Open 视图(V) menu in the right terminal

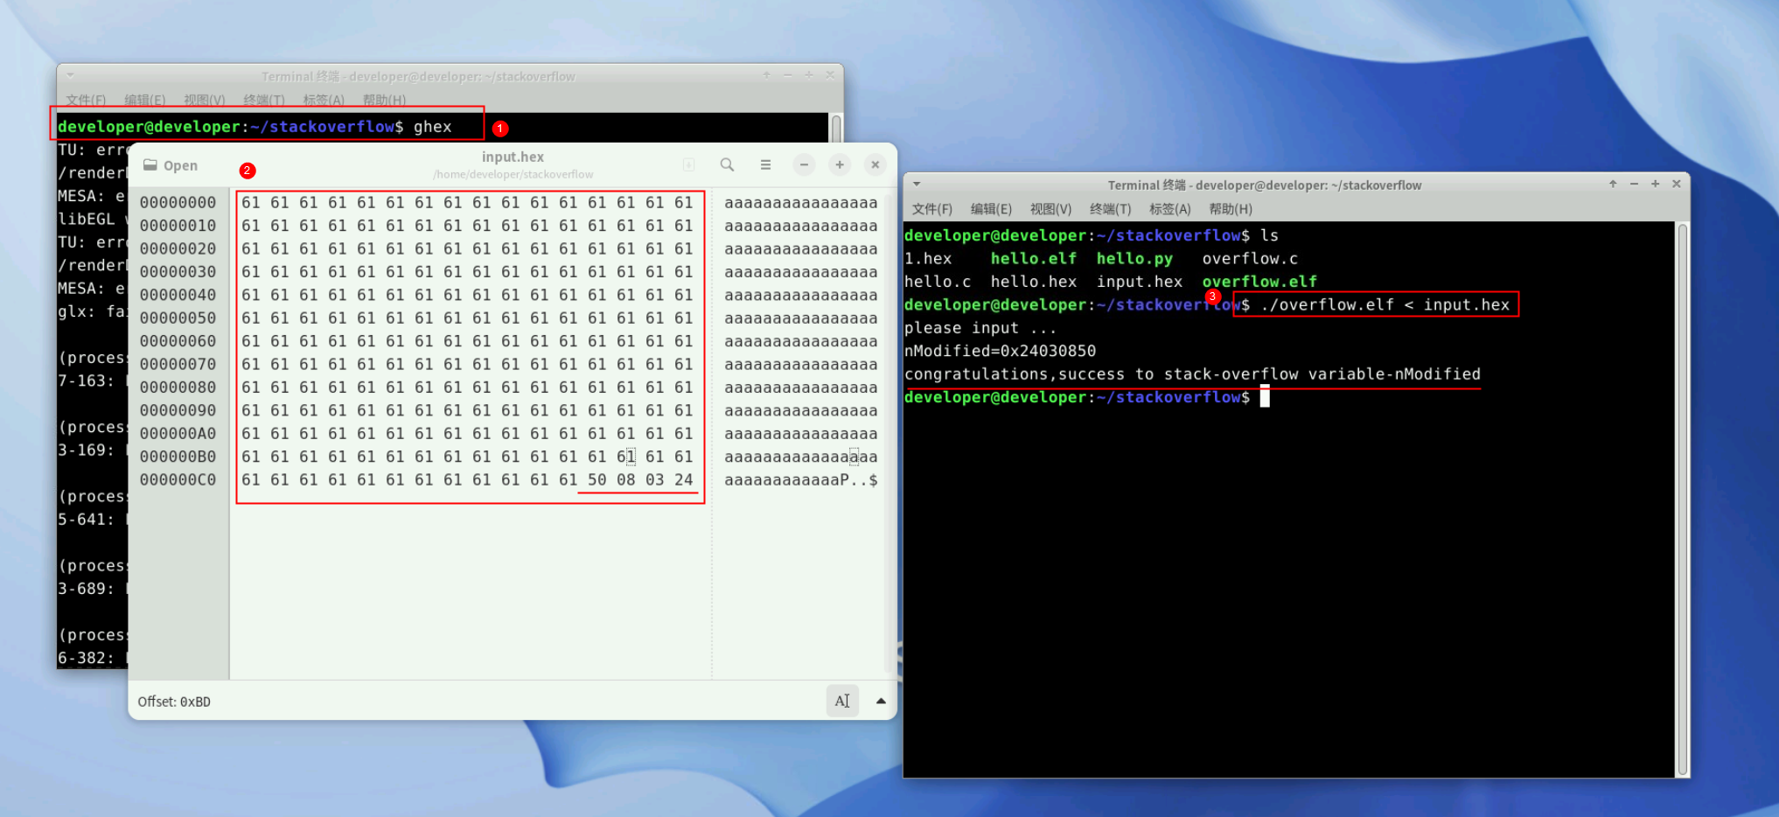(1050, 209)
